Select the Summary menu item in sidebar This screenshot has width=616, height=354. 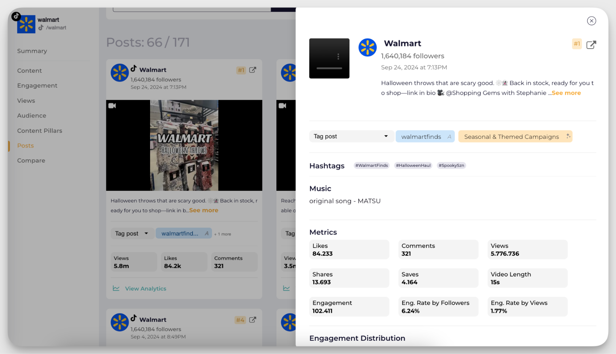click(32, 51)
